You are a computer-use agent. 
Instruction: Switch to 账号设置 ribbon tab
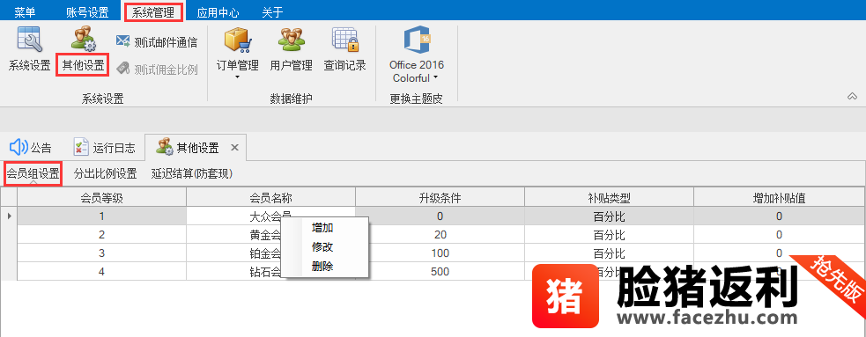[x=87, y=12]
